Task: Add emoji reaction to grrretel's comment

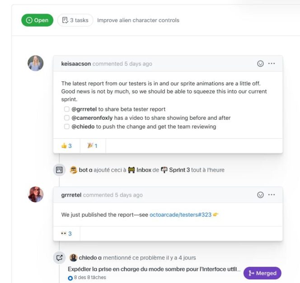Action: point(260,195)
